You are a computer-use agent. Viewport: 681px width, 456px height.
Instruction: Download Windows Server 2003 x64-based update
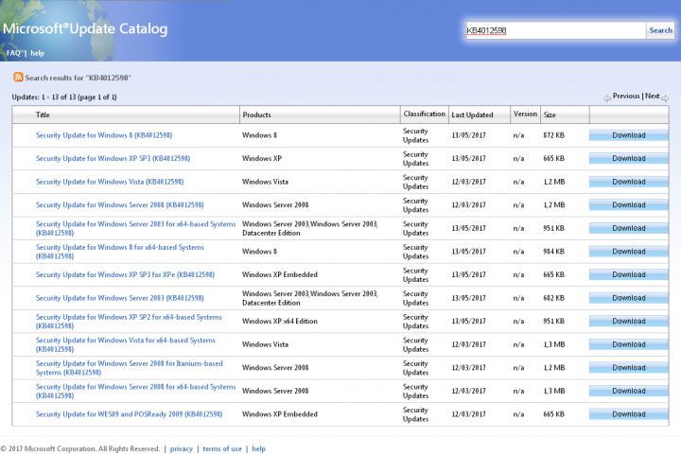[628, 228]
